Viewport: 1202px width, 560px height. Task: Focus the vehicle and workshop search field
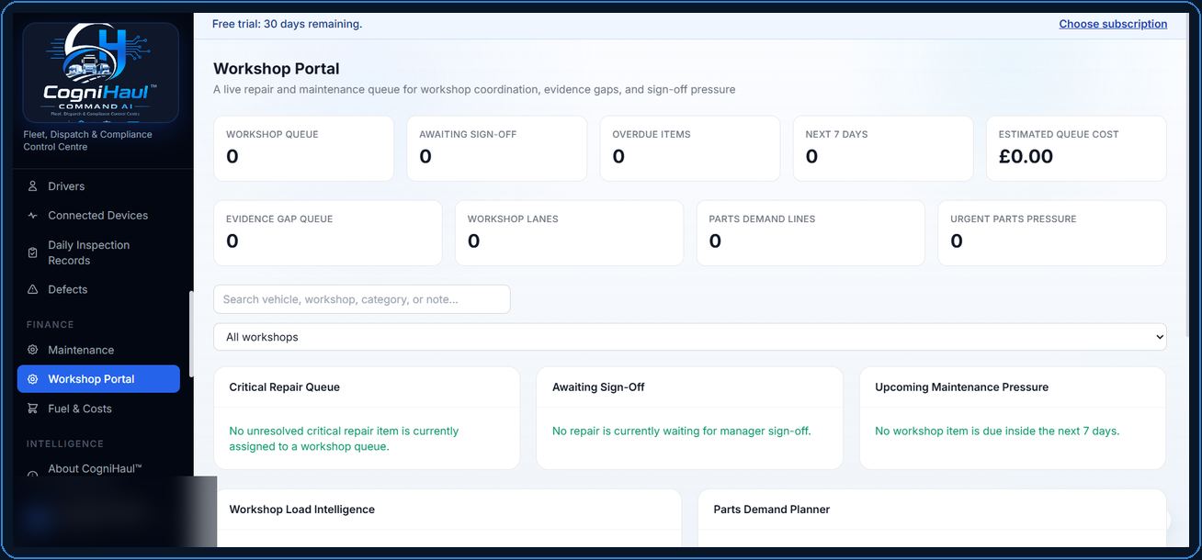(362, 299)
